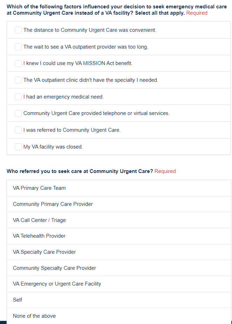Select the VA Telehealth Provider option
232x324 pixels.
coord(39,236)
